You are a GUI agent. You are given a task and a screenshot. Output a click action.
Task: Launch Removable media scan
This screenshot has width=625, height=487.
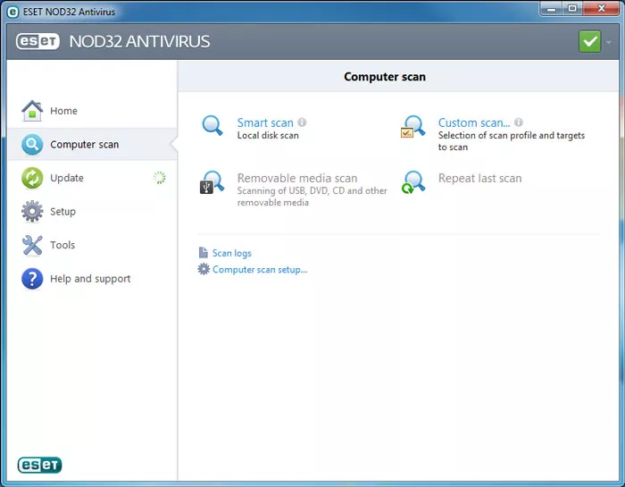pyautogui.click(x=297, y=178)
